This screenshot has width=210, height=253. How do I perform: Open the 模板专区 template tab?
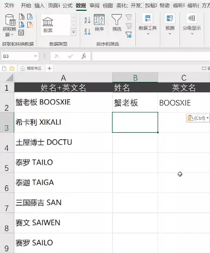[31, 68]
